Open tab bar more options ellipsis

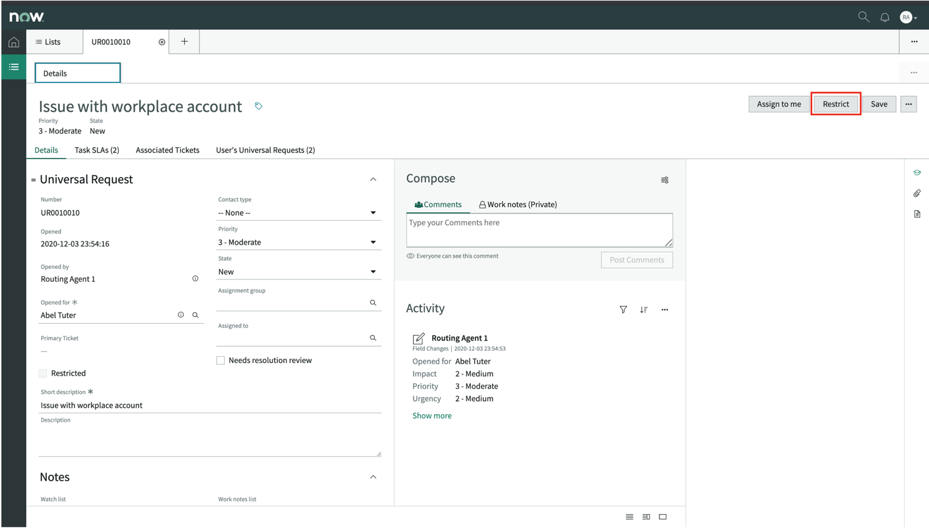pos(914,42)
